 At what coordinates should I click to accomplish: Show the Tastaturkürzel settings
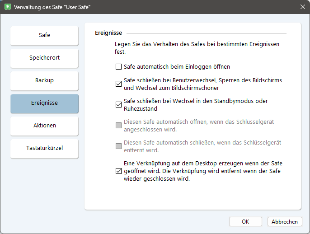(44, 148)
